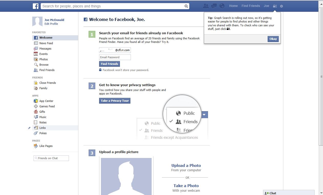The height and width of the screenshot is (195, 323).
Task: Click the placeholder profile picture silhouette
Action: (x=126, y=176)
